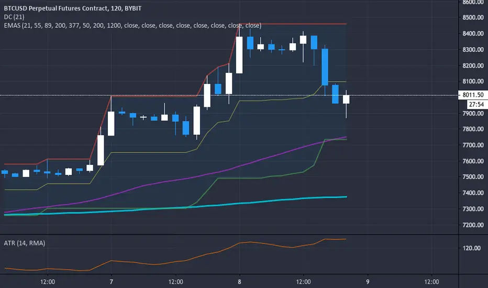Viewport: 488px width, 288px height.
Task: Click the large blue candle falling from 8300
Action: click(325, 67)
